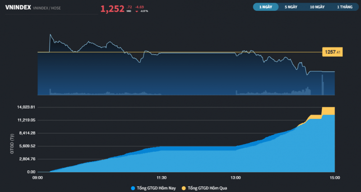The image size is (361, 192).
Task: Toggle Tổng GTGD Hôm Qua series label
Action: 205,187
